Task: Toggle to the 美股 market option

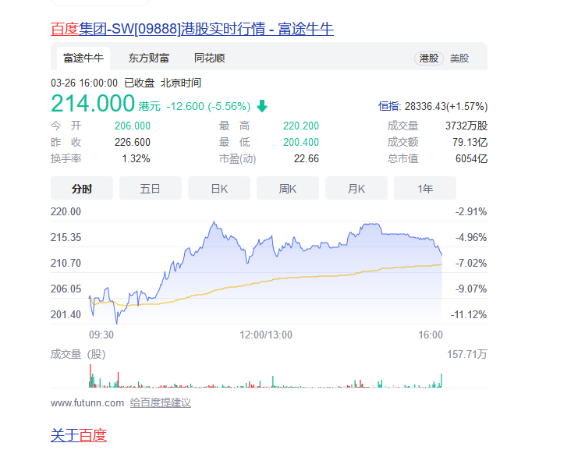Action: 459,58
